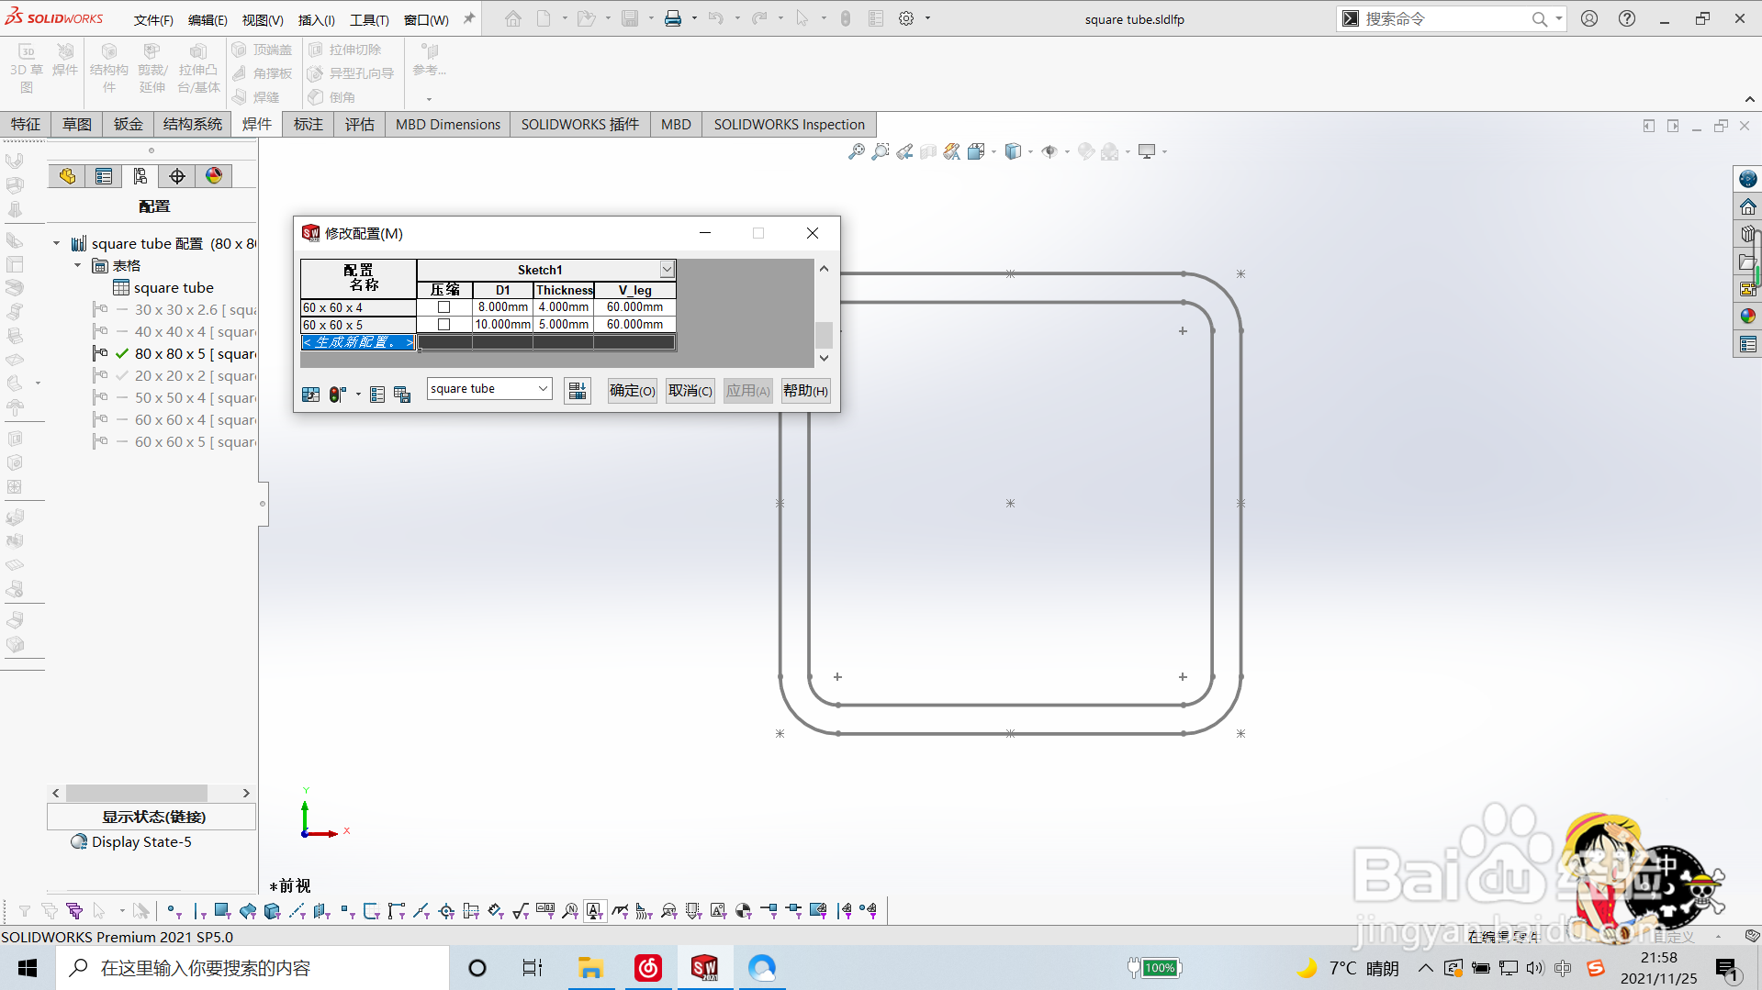Click the Save icon in top toolbar
This screenshot has height=990, width=1762.
click(630, 18)
